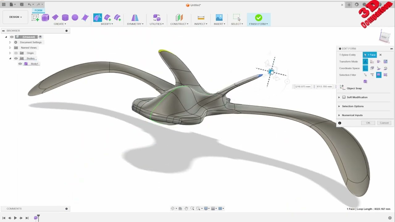Click the Orbit tool icon

(x=173, y=208)
